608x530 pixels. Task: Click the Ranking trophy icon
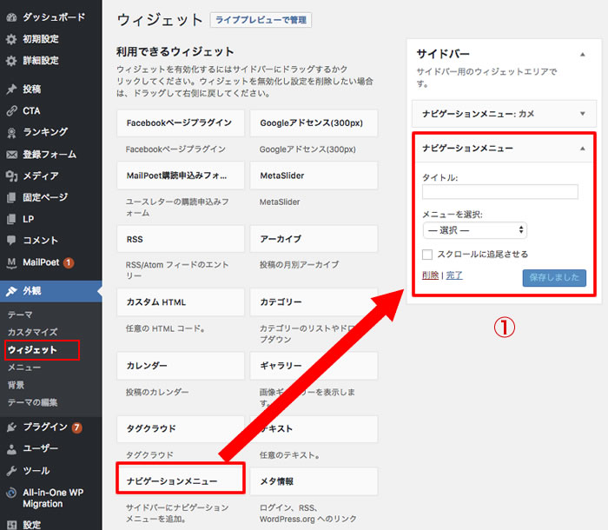click(11, 132)
